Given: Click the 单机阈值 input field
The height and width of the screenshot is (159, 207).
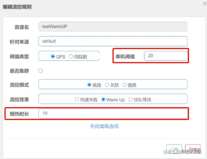Looking at the screenshot, I should [x=165, y=56].
